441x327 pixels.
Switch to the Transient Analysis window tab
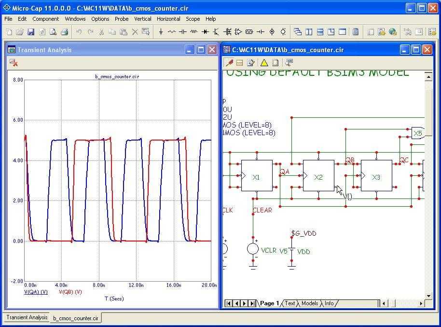click(x=27, y=317)
